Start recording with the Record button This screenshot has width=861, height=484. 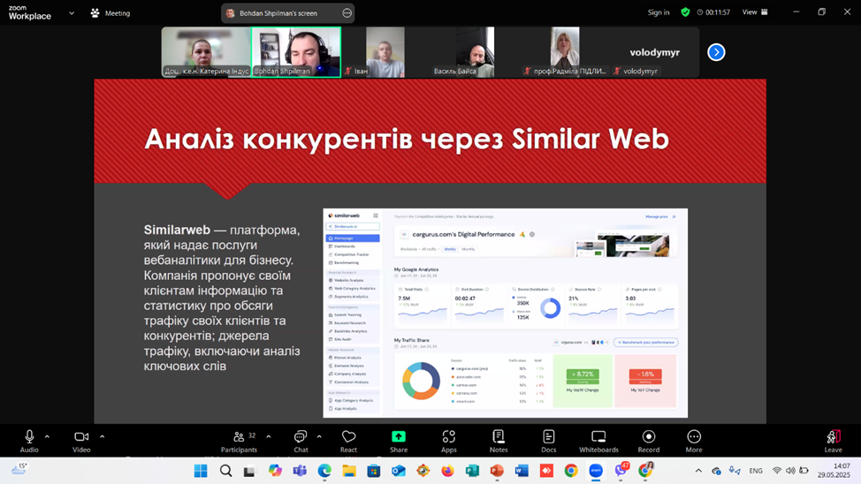(x=649, y=442)
